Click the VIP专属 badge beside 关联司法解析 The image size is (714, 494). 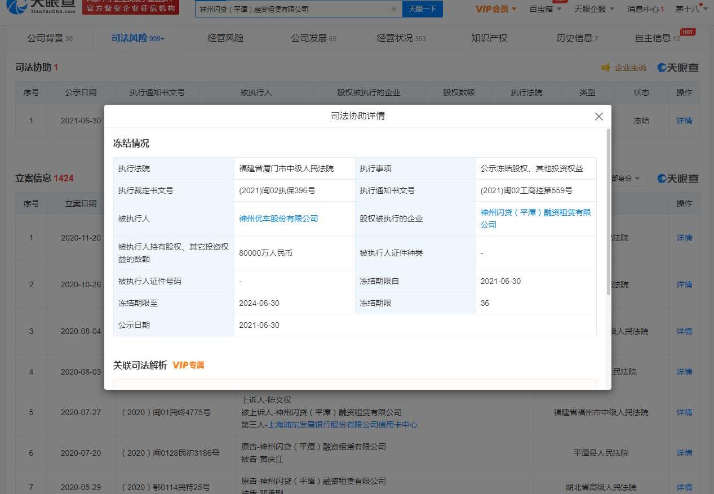[x=188, y=366]
